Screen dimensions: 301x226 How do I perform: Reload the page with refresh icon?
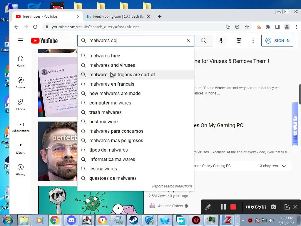tap(35, 27)
